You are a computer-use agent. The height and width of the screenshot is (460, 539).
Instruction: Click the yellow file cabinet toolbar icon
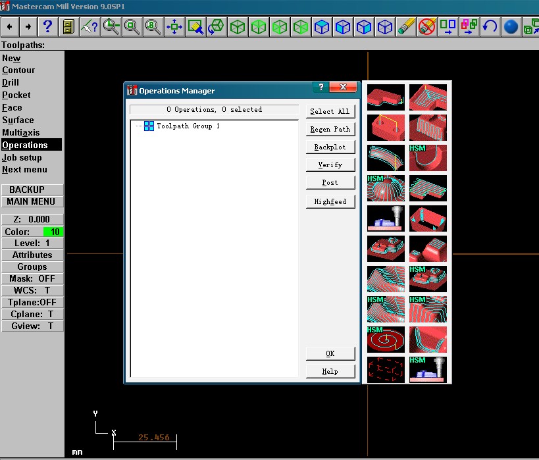pos(68,26)
